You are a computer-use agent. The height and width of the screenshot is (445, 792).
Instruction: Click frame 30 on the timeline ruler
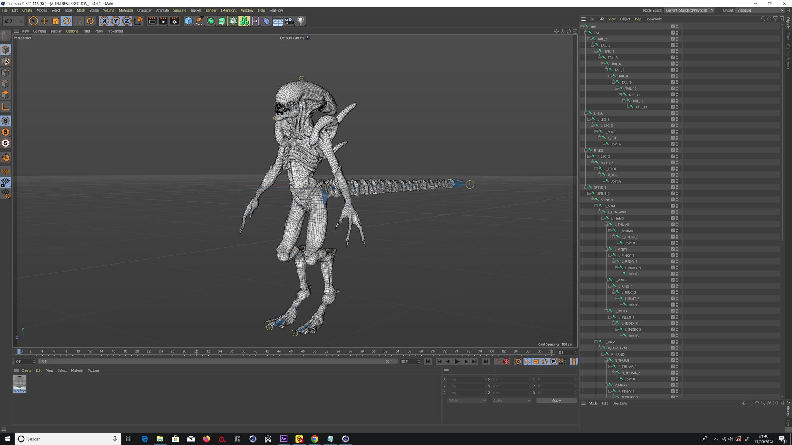[x=196, y=351]
